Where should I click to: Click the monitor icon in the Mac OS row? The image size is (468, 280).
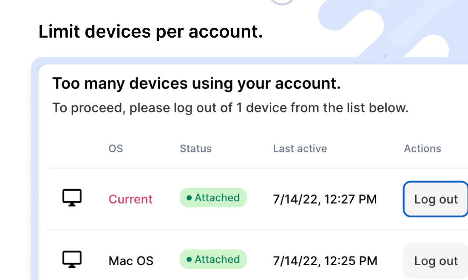pos(72,260)
